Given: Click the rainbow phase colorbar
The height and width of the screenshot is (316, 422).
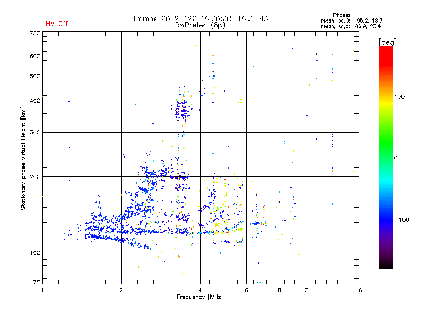Looking at the screenshot, I should [x=386, y=157].
